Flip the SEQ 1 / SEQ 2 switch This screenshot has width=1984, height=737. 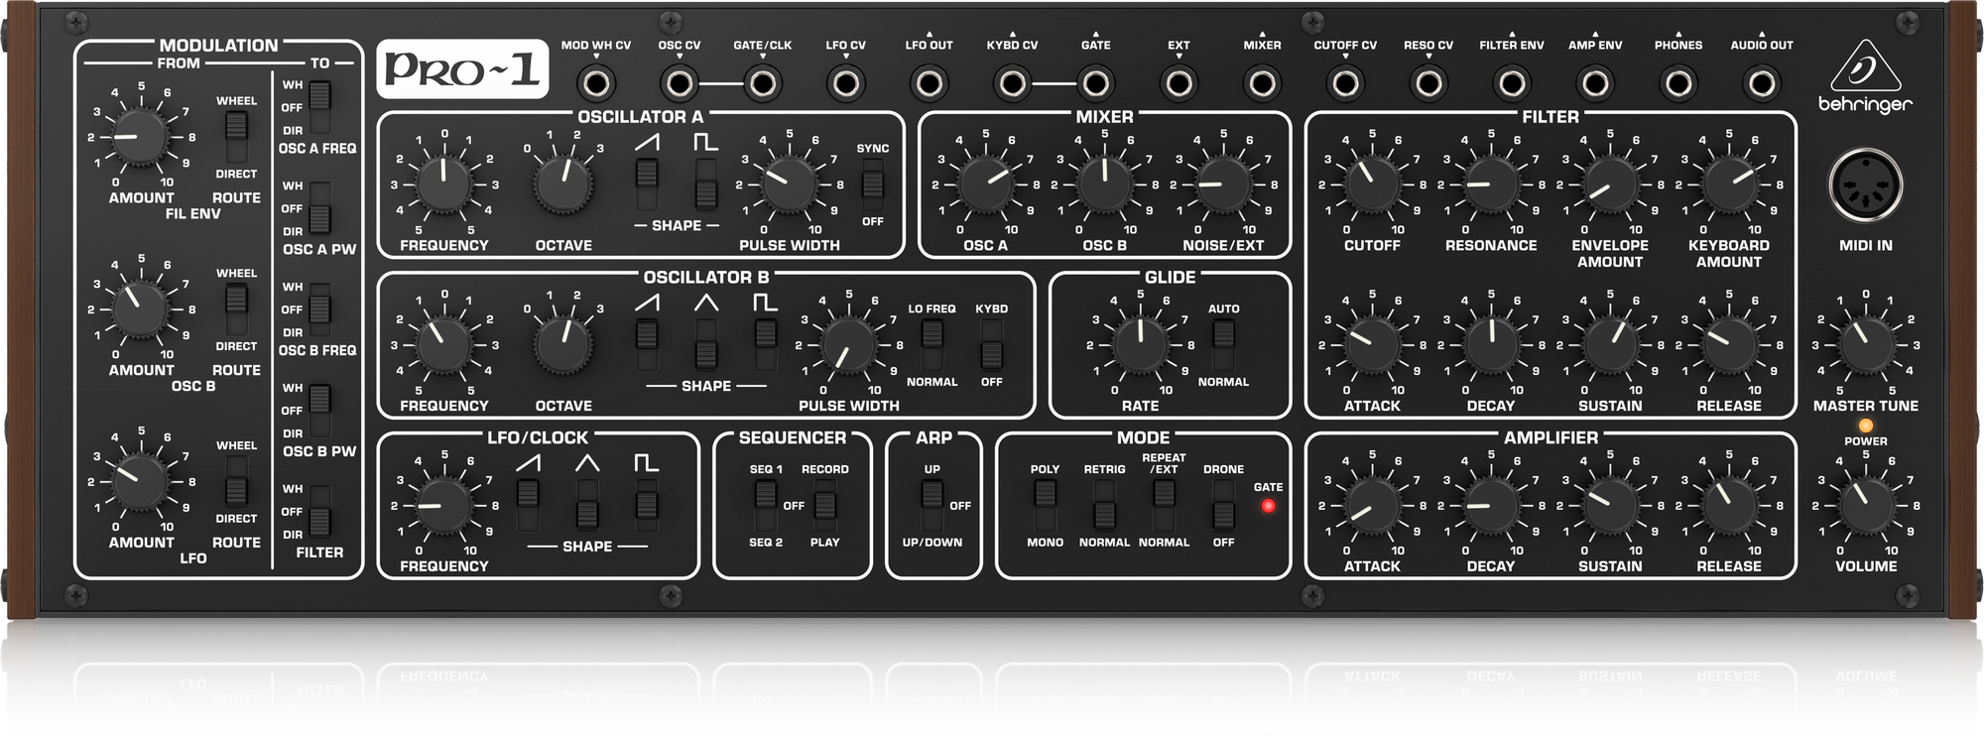coord(766,505)
